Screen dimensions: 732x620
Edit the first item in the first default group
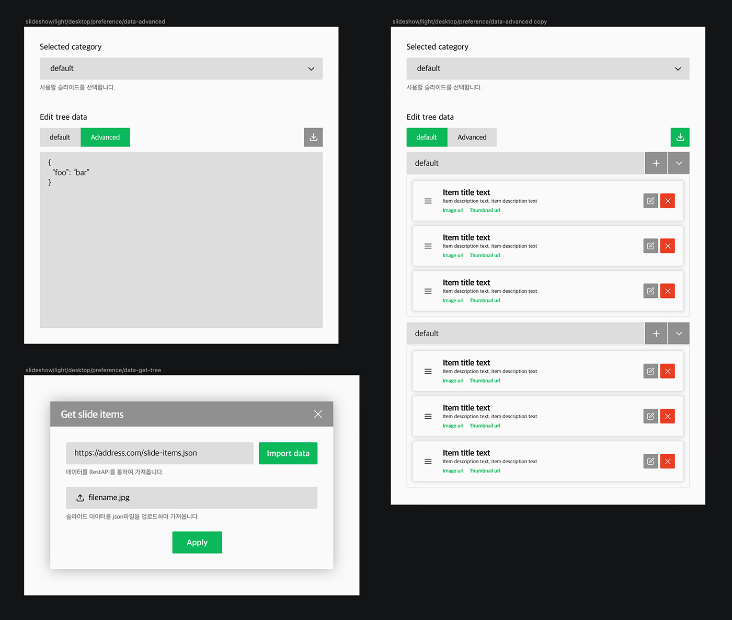[x=650, y=201]
